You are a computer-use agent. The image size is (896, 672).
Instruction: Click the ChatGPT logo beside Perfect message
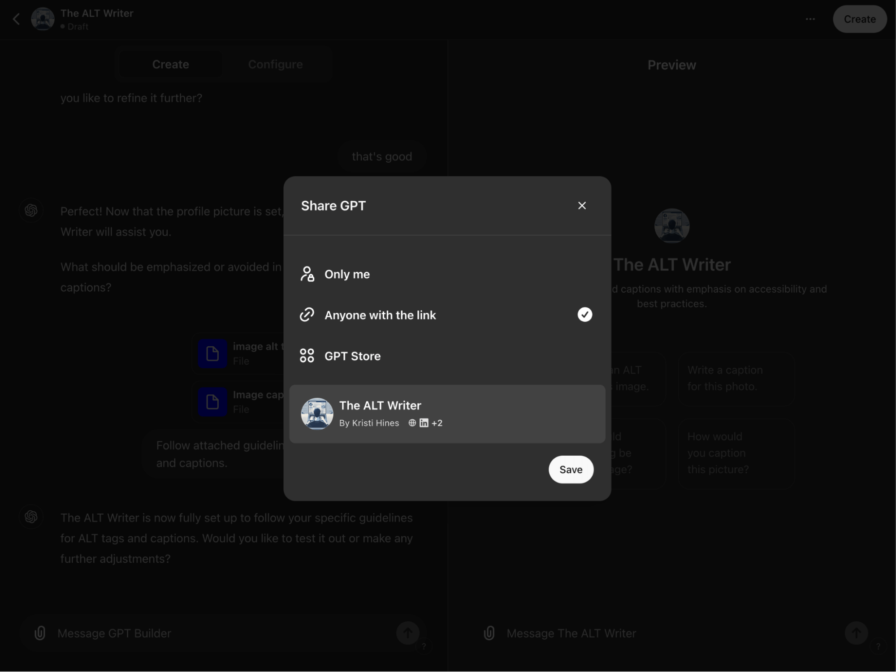point(31,210)
